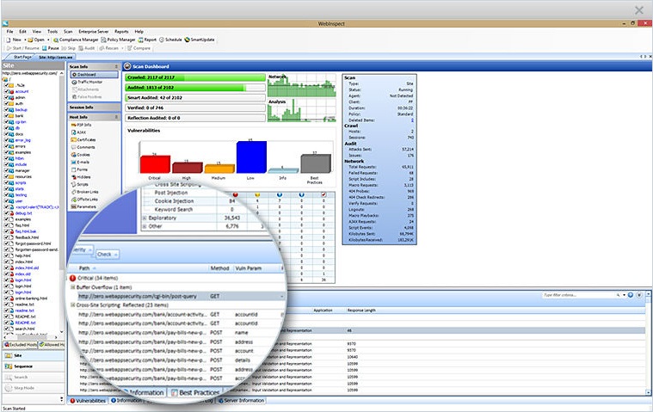Open AJAX under Host Info

click(78, 132)
